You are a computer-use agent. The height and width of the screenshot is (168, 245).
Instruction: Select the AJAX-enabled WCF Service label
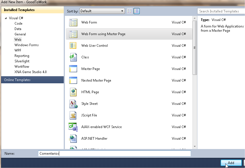pyautogui.click(x=101, y=127)
